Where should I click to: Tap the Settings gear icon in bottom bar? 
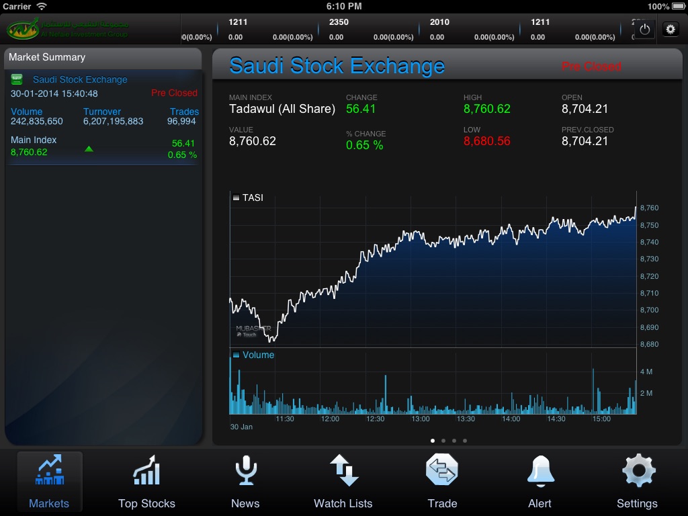click(638, 470)
